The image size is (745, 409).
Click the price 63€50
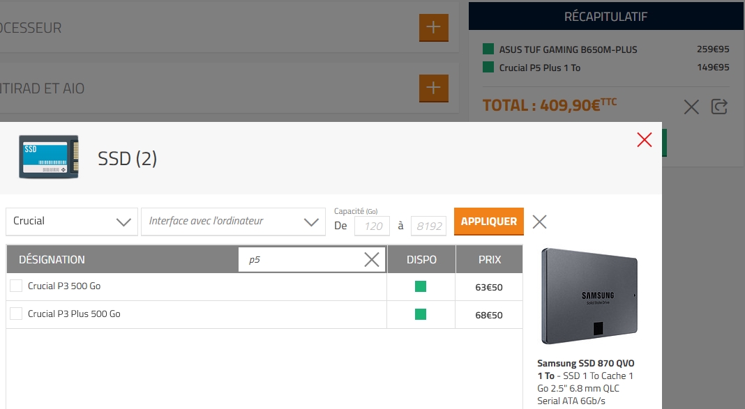pos(489,287)
